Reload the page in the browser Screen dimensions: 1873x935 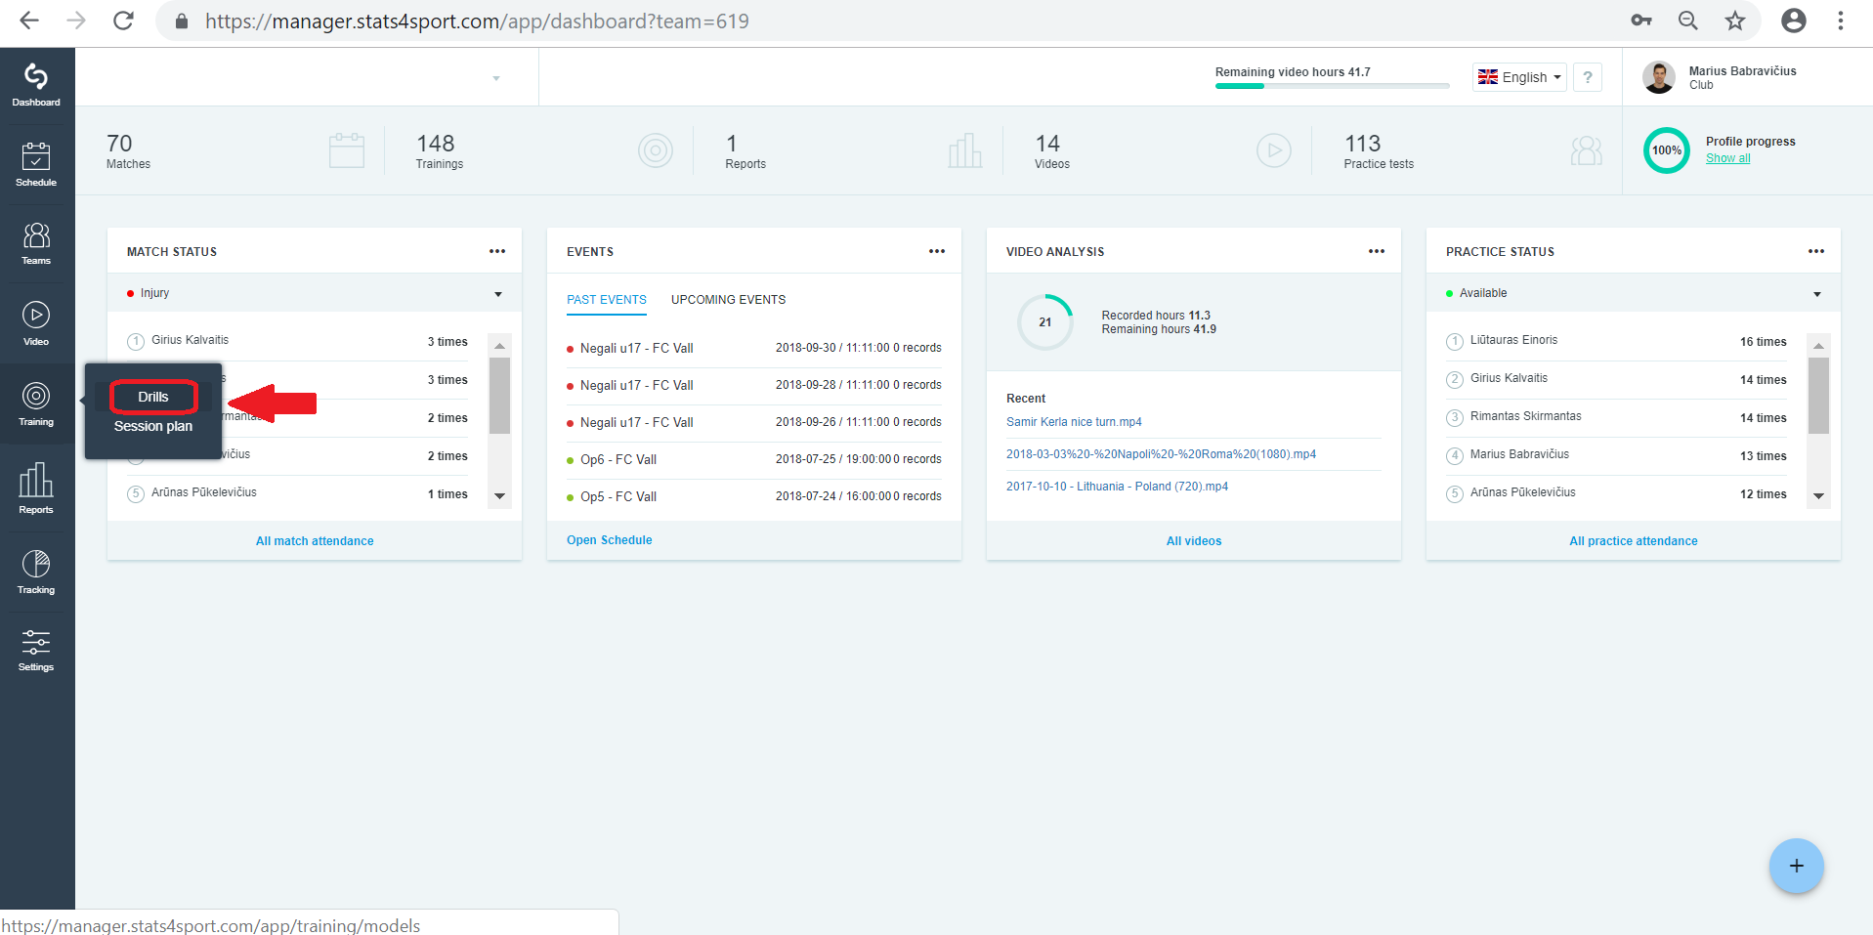(123, 21)
